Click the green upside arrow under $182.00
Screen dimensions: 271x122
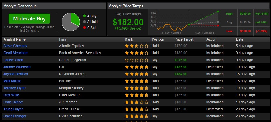point(118,28)
